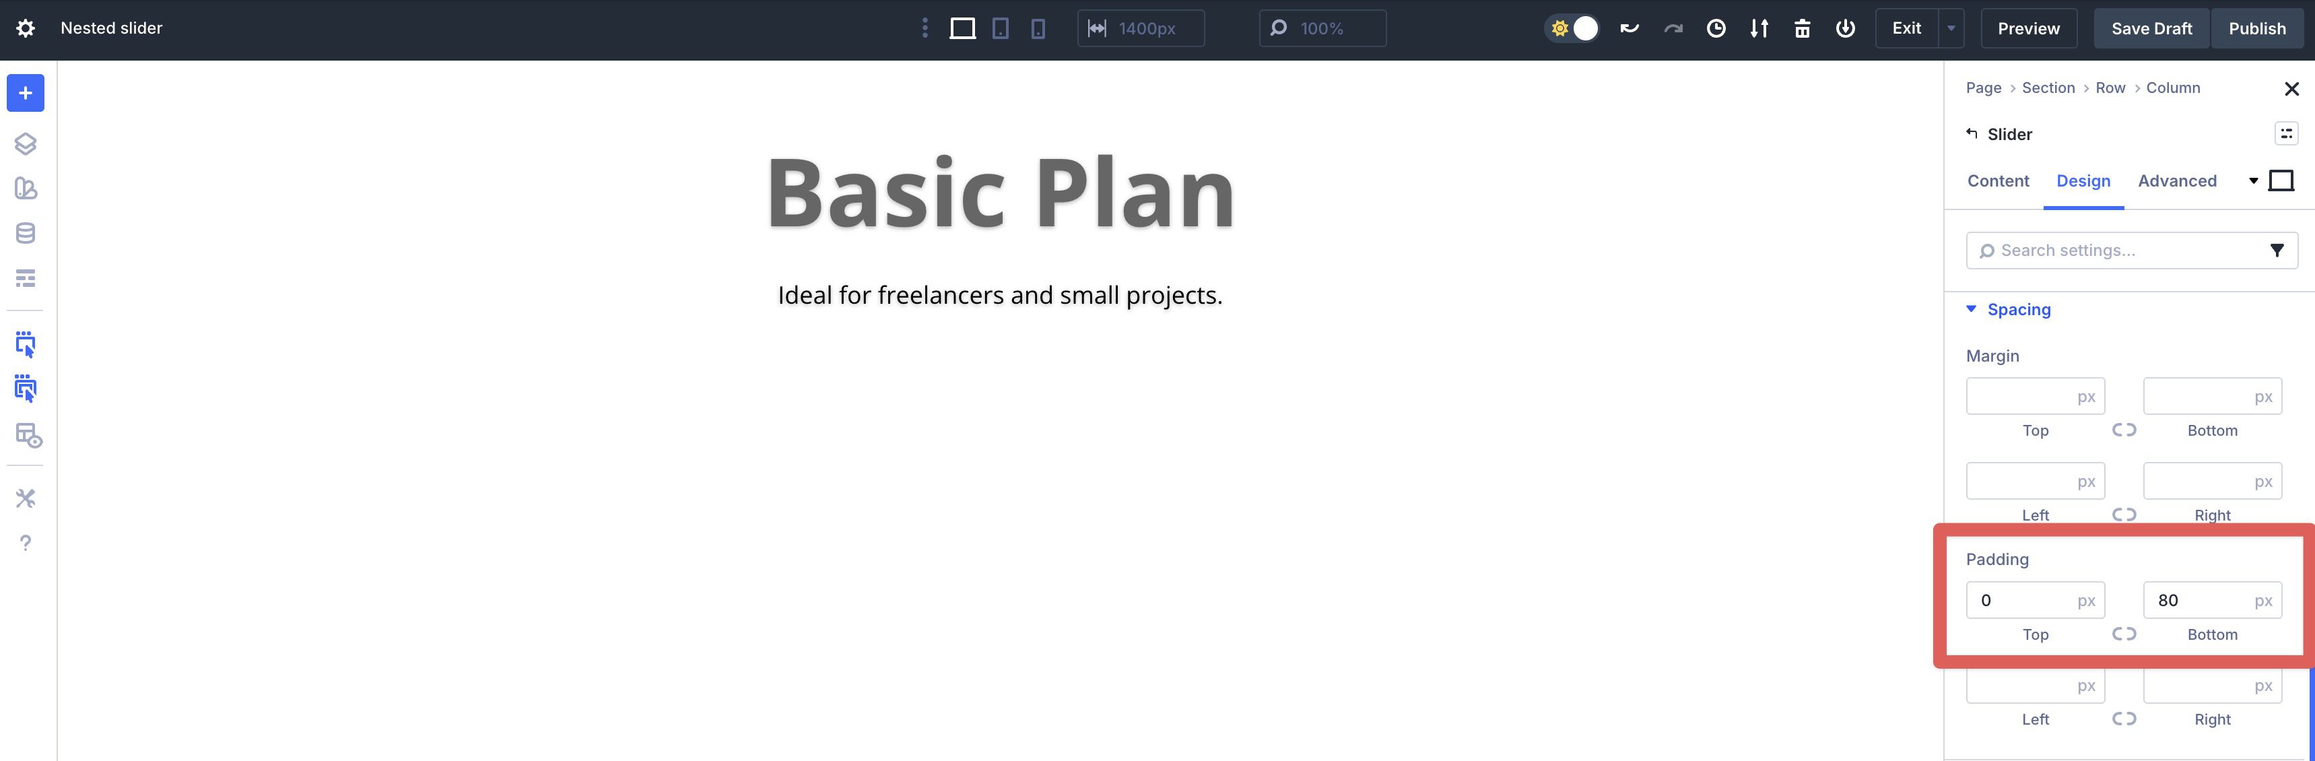Screen dimensions: 2315x761
Task: Select the desktop viewport icon
Action: point(964,28)
